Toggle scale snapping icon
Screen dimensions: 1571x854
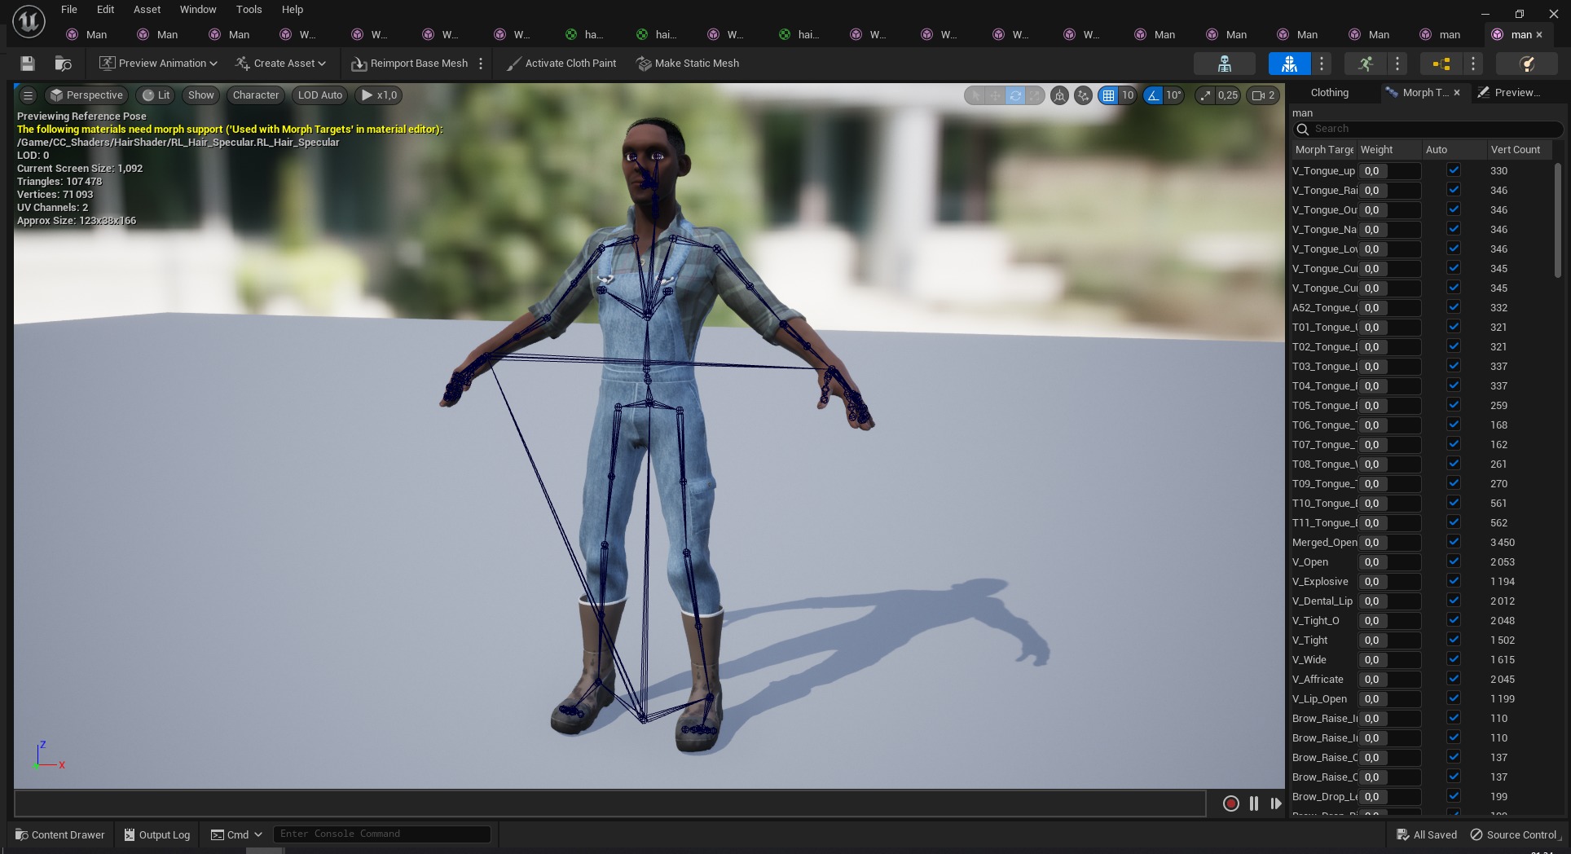pos(1205,95)
